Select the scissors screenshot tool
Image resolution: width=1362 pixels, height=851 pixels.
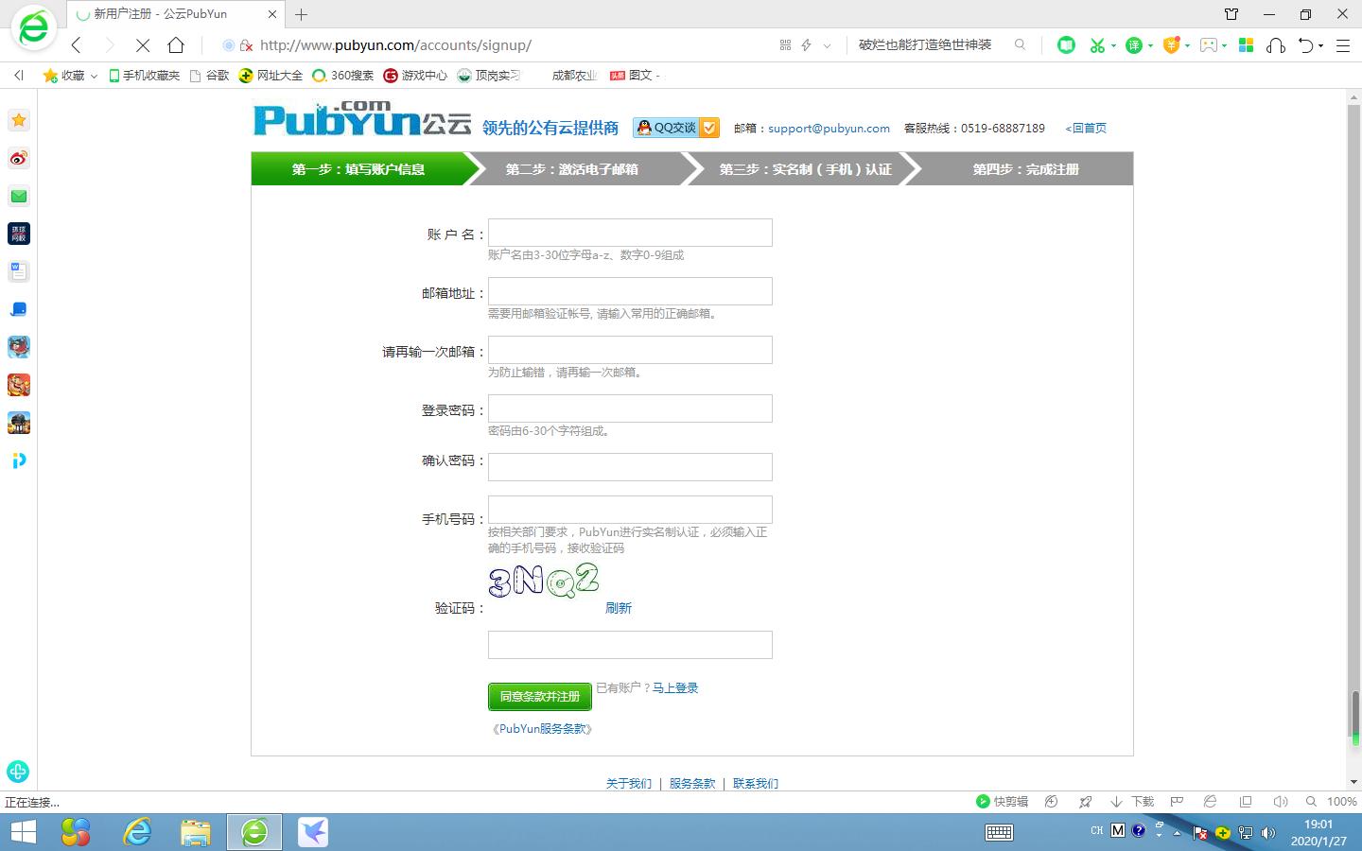[1099, 44]
